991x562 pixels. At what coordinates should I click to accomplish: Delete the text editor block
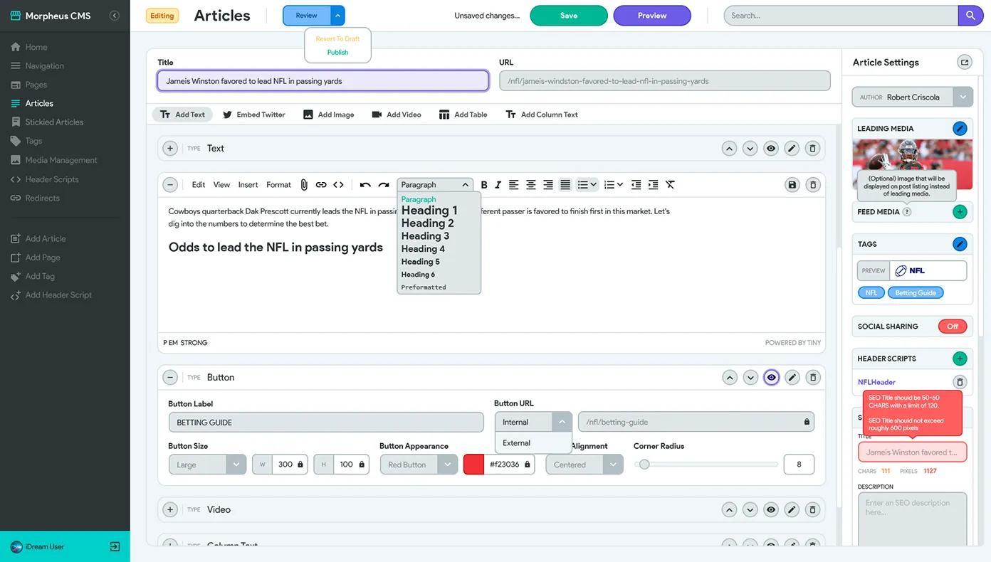coord(812,185)
